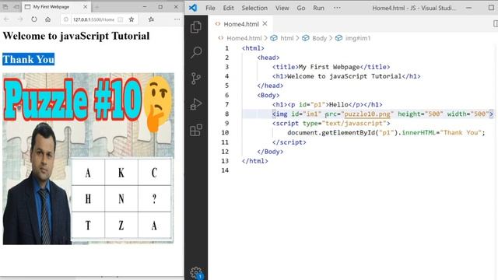Click getElementById in line 10

(349, 133)
